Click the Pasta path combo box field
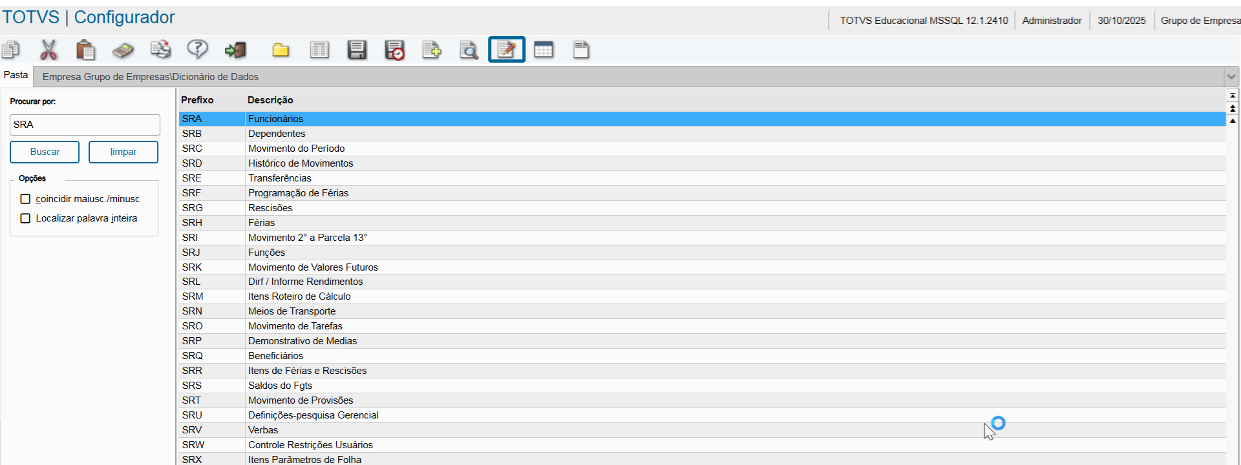Viewport: 1241px width, 465px height. (x=628, y=76)
